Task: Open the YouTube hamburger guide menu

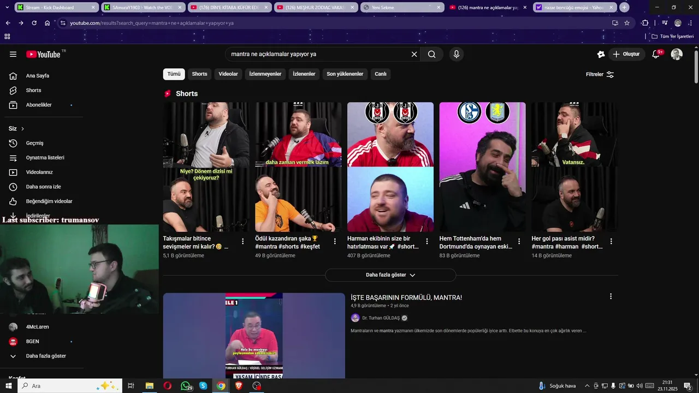Action: 13,54
